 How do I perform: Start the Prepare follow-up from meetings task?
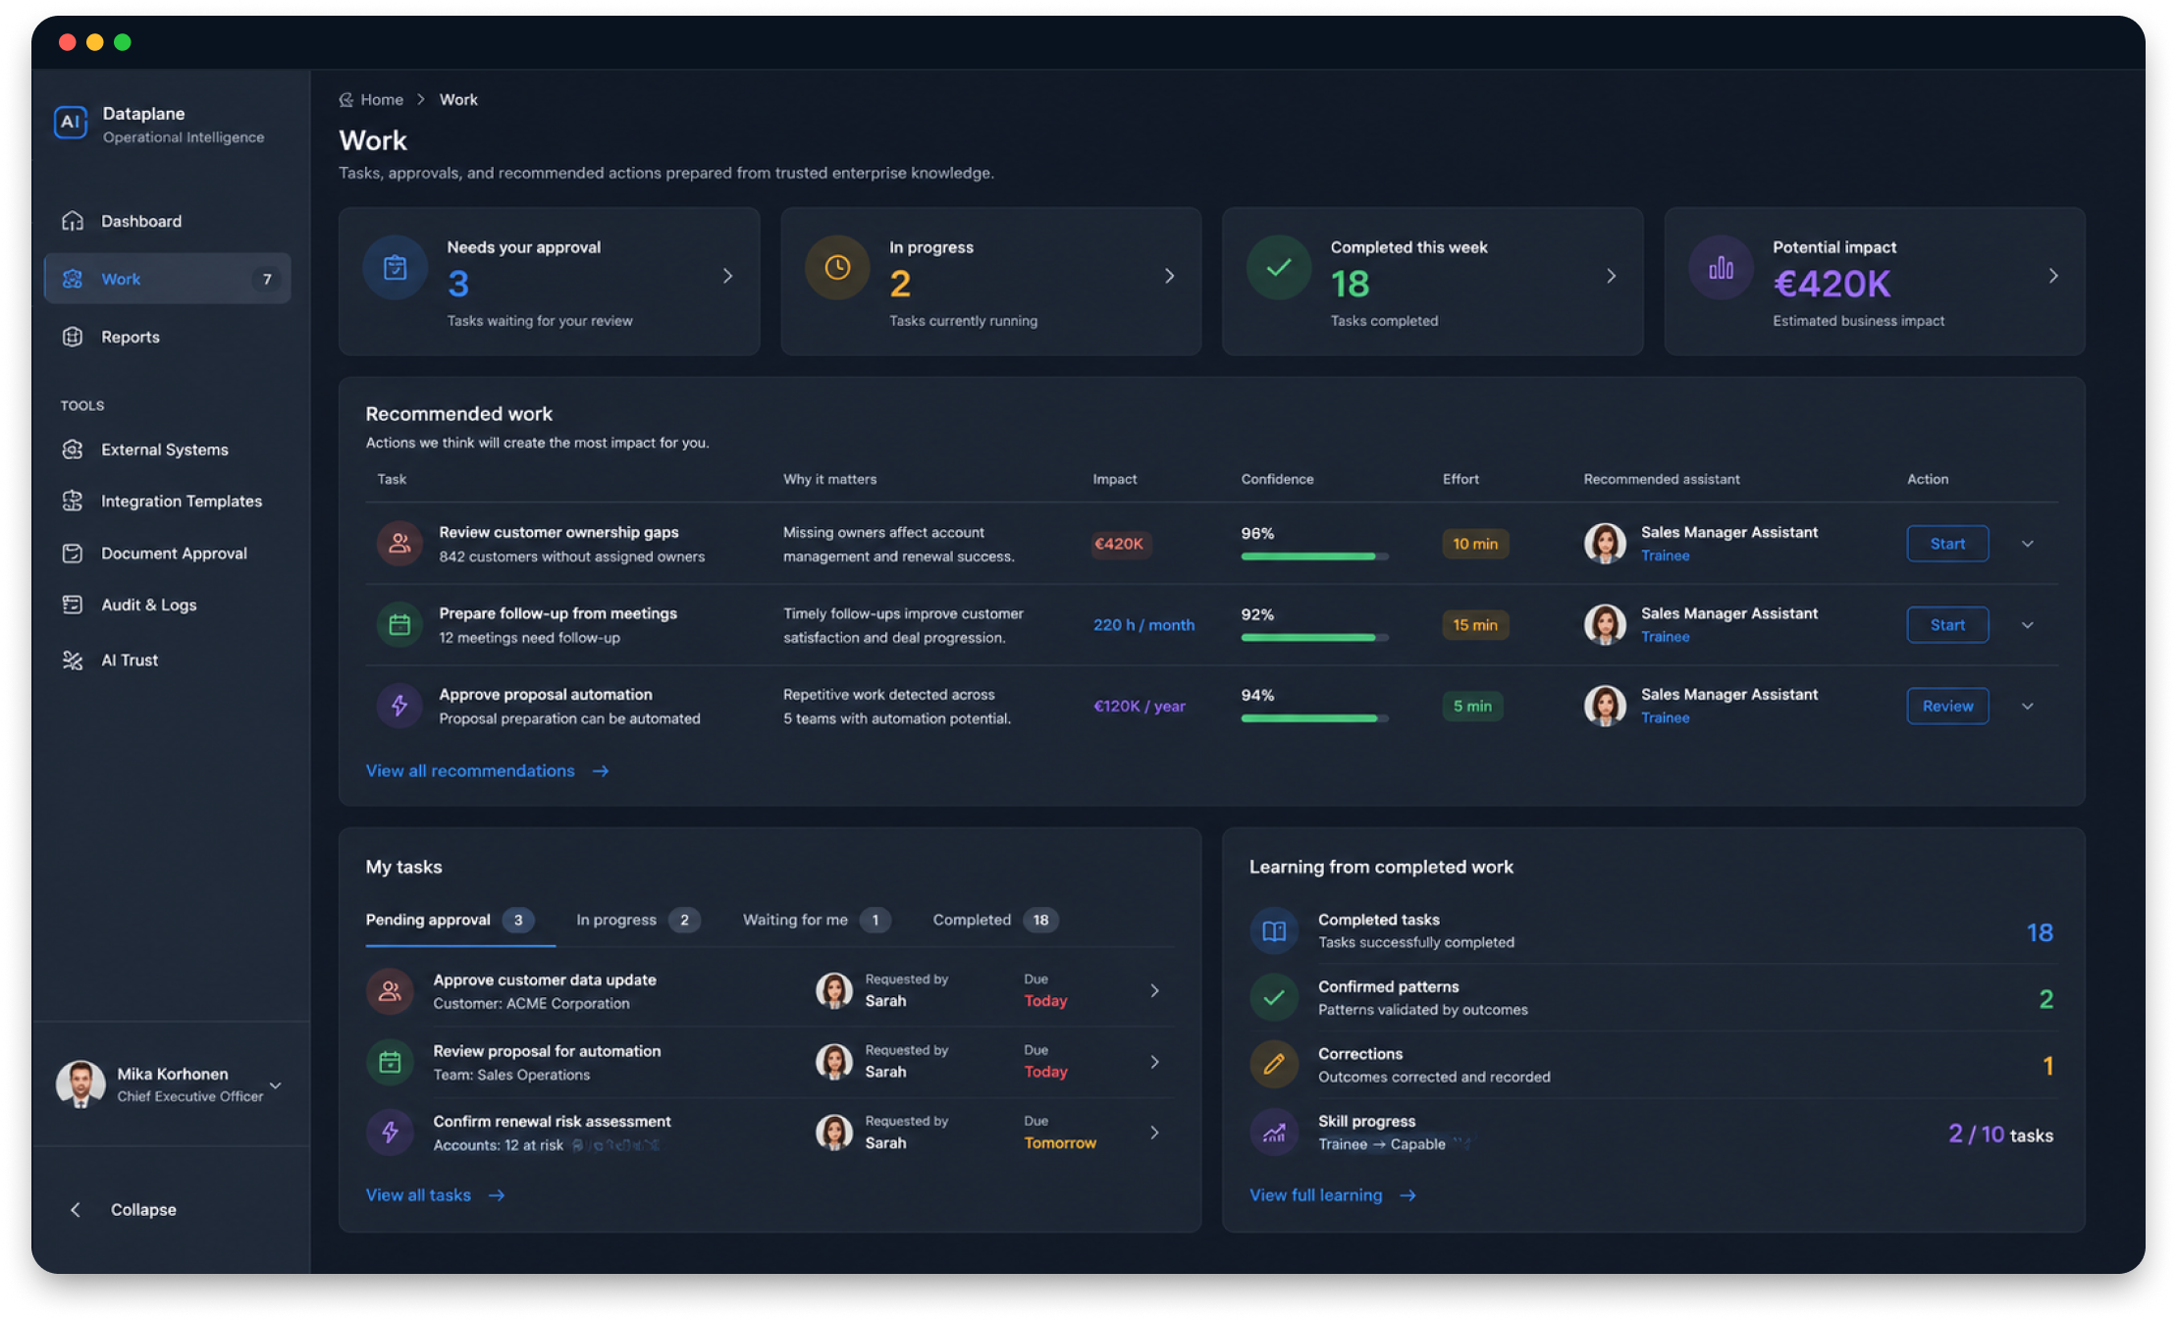(1947, 625)
